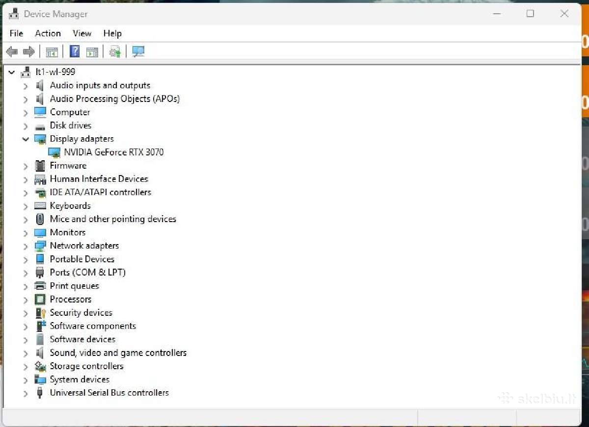Screen dimensions: 589x427
Task: Click the green-arrow update driver toolbar icon
Action: pyautogui.click(x=115, y=51)
